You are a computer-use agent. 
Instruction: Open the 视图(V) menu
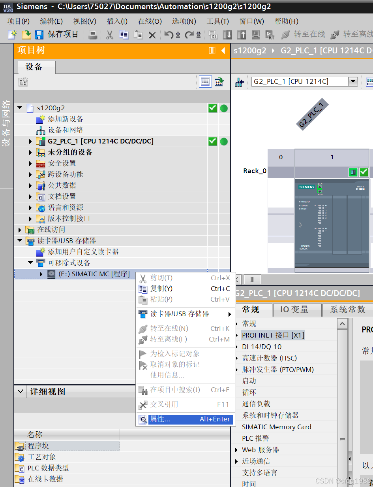coord(85,21)
